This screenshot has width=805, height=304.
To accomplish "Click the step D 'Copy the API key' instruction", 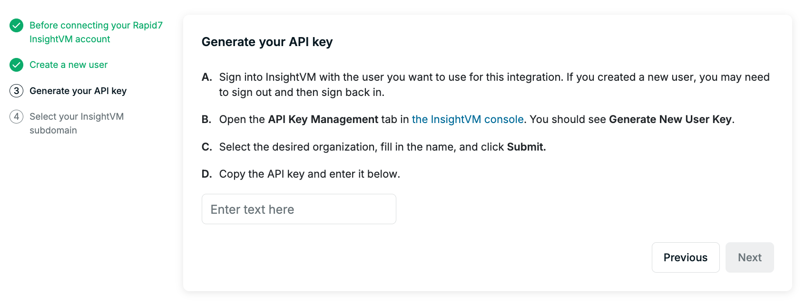I will (x=310, y=174).
